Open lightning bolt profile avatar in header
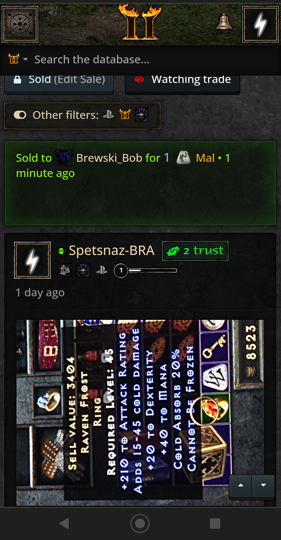This screenshot has height=540, width=281. pos(260,24)
